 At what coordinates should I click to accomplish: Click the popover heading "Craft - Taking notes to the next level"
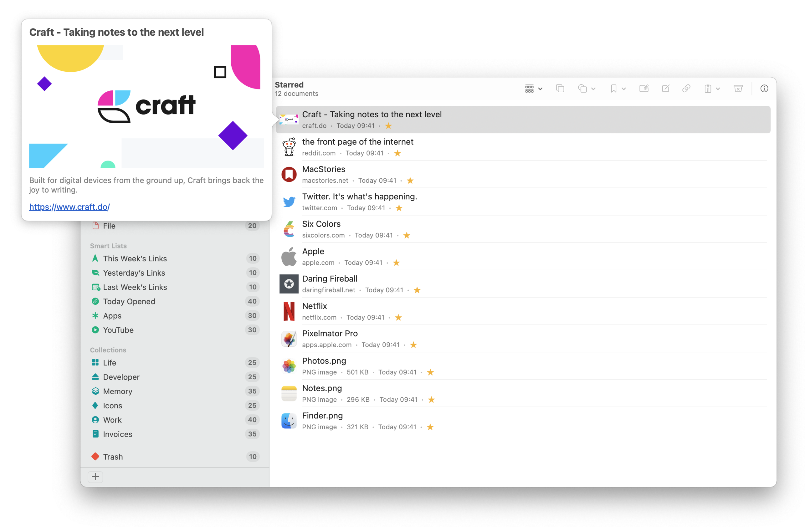[x=116, y=32]
